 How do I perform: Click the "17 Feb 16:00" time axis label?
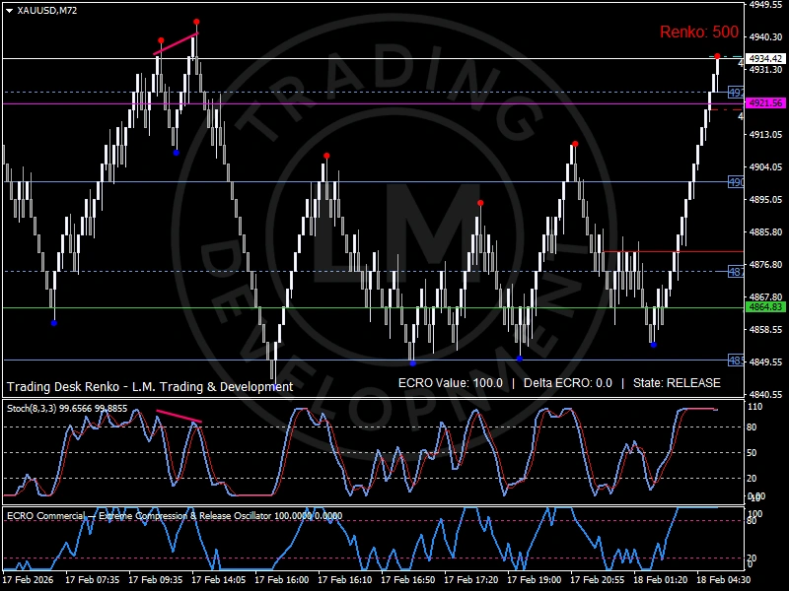(282, 579)
